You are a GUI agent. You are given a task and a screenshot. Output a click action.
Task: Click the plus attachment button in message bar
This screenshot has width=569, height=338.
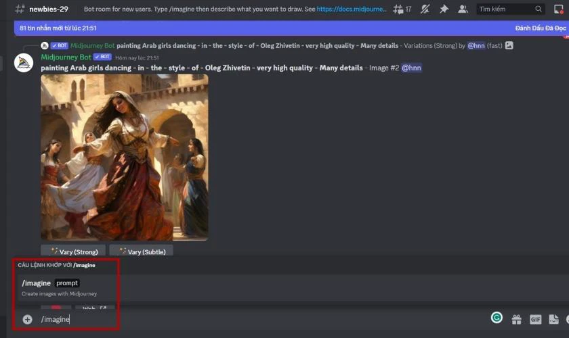[27, 319]
